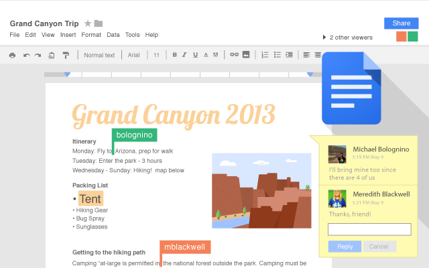Click the Meredith Blackwell name in comment

[381, 194]
